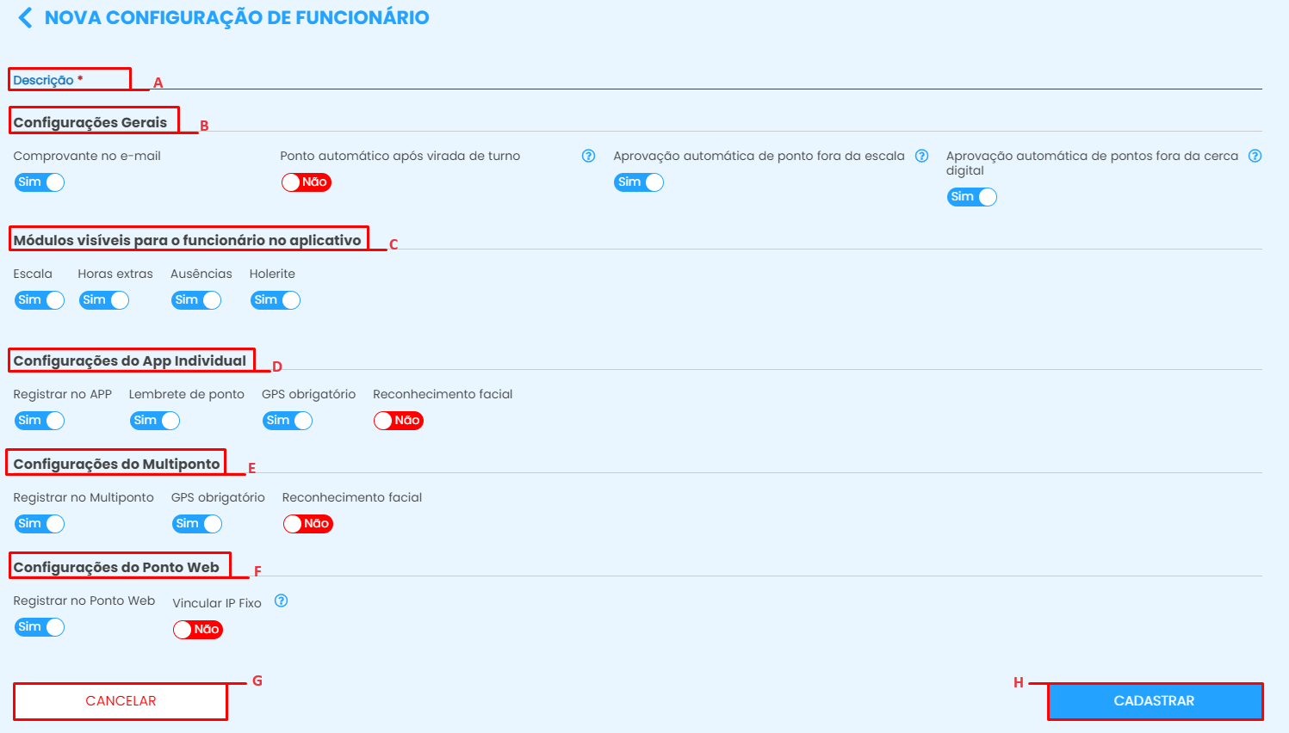
Task: Enable Ponto automático após virada de turno
Action: [307, 182]
